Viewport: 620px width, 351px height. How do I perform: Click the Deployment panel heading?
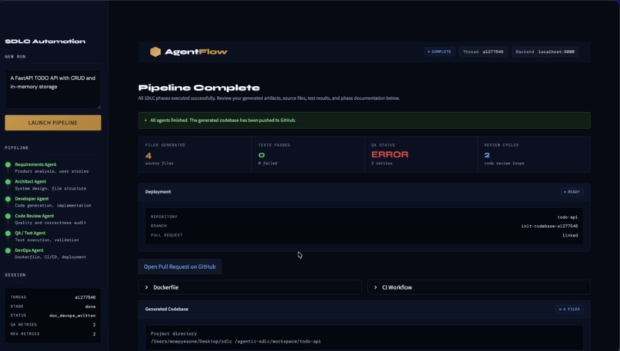click(158, 192)
